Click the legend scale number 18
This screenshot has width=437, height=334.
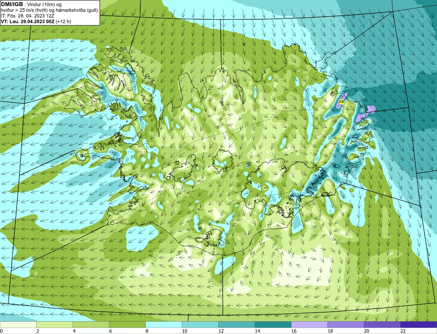(x=330, y=331)
